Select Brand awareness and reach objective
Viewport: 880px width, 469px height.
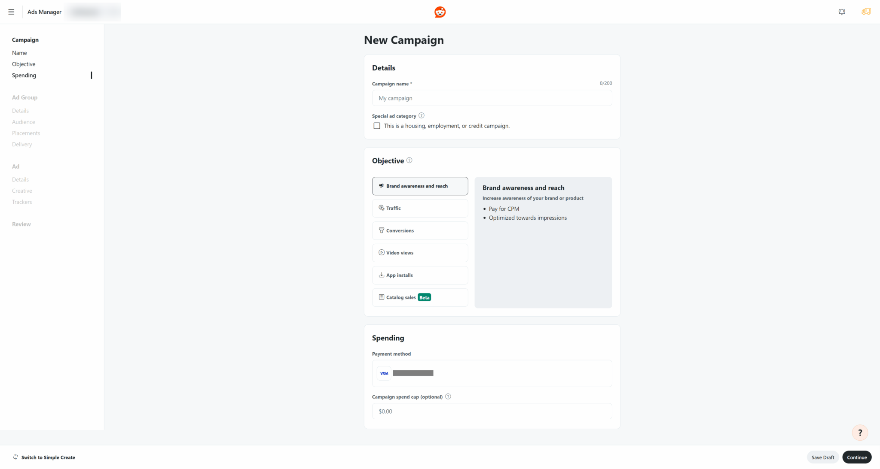click(420, 186)
